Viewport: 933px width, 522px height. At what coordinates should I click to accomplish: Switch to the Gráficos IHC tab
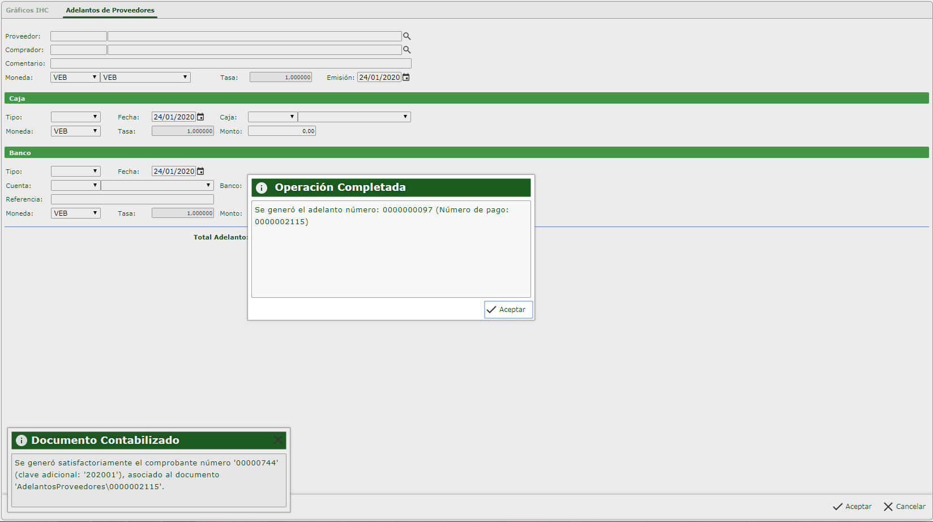(x=27, y=10)
